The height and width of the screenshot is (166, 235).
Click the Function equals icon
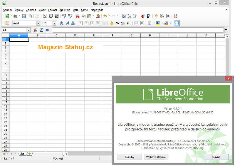(x=47, y=30)
